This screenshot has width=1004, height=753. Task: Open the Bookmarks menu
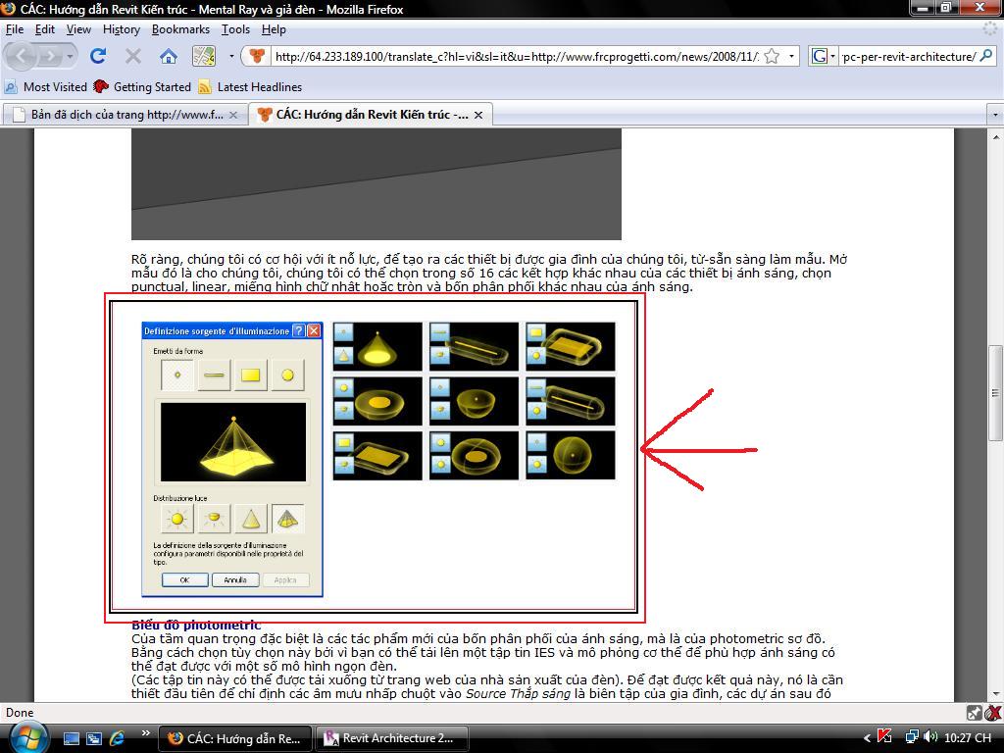(180, 29)
